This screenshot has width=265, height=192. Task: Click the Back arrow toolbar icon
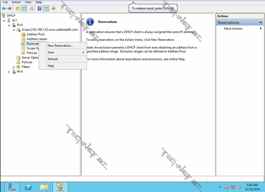coord(4,9)
